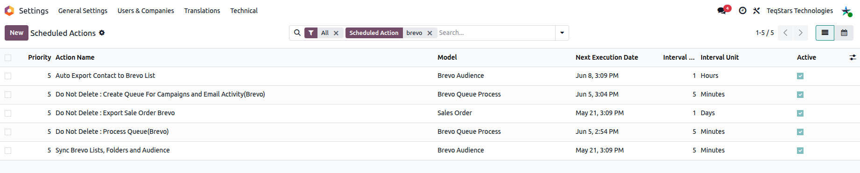Open the user avatar menu
Screen dimensions: 860x173
point(847,11)
